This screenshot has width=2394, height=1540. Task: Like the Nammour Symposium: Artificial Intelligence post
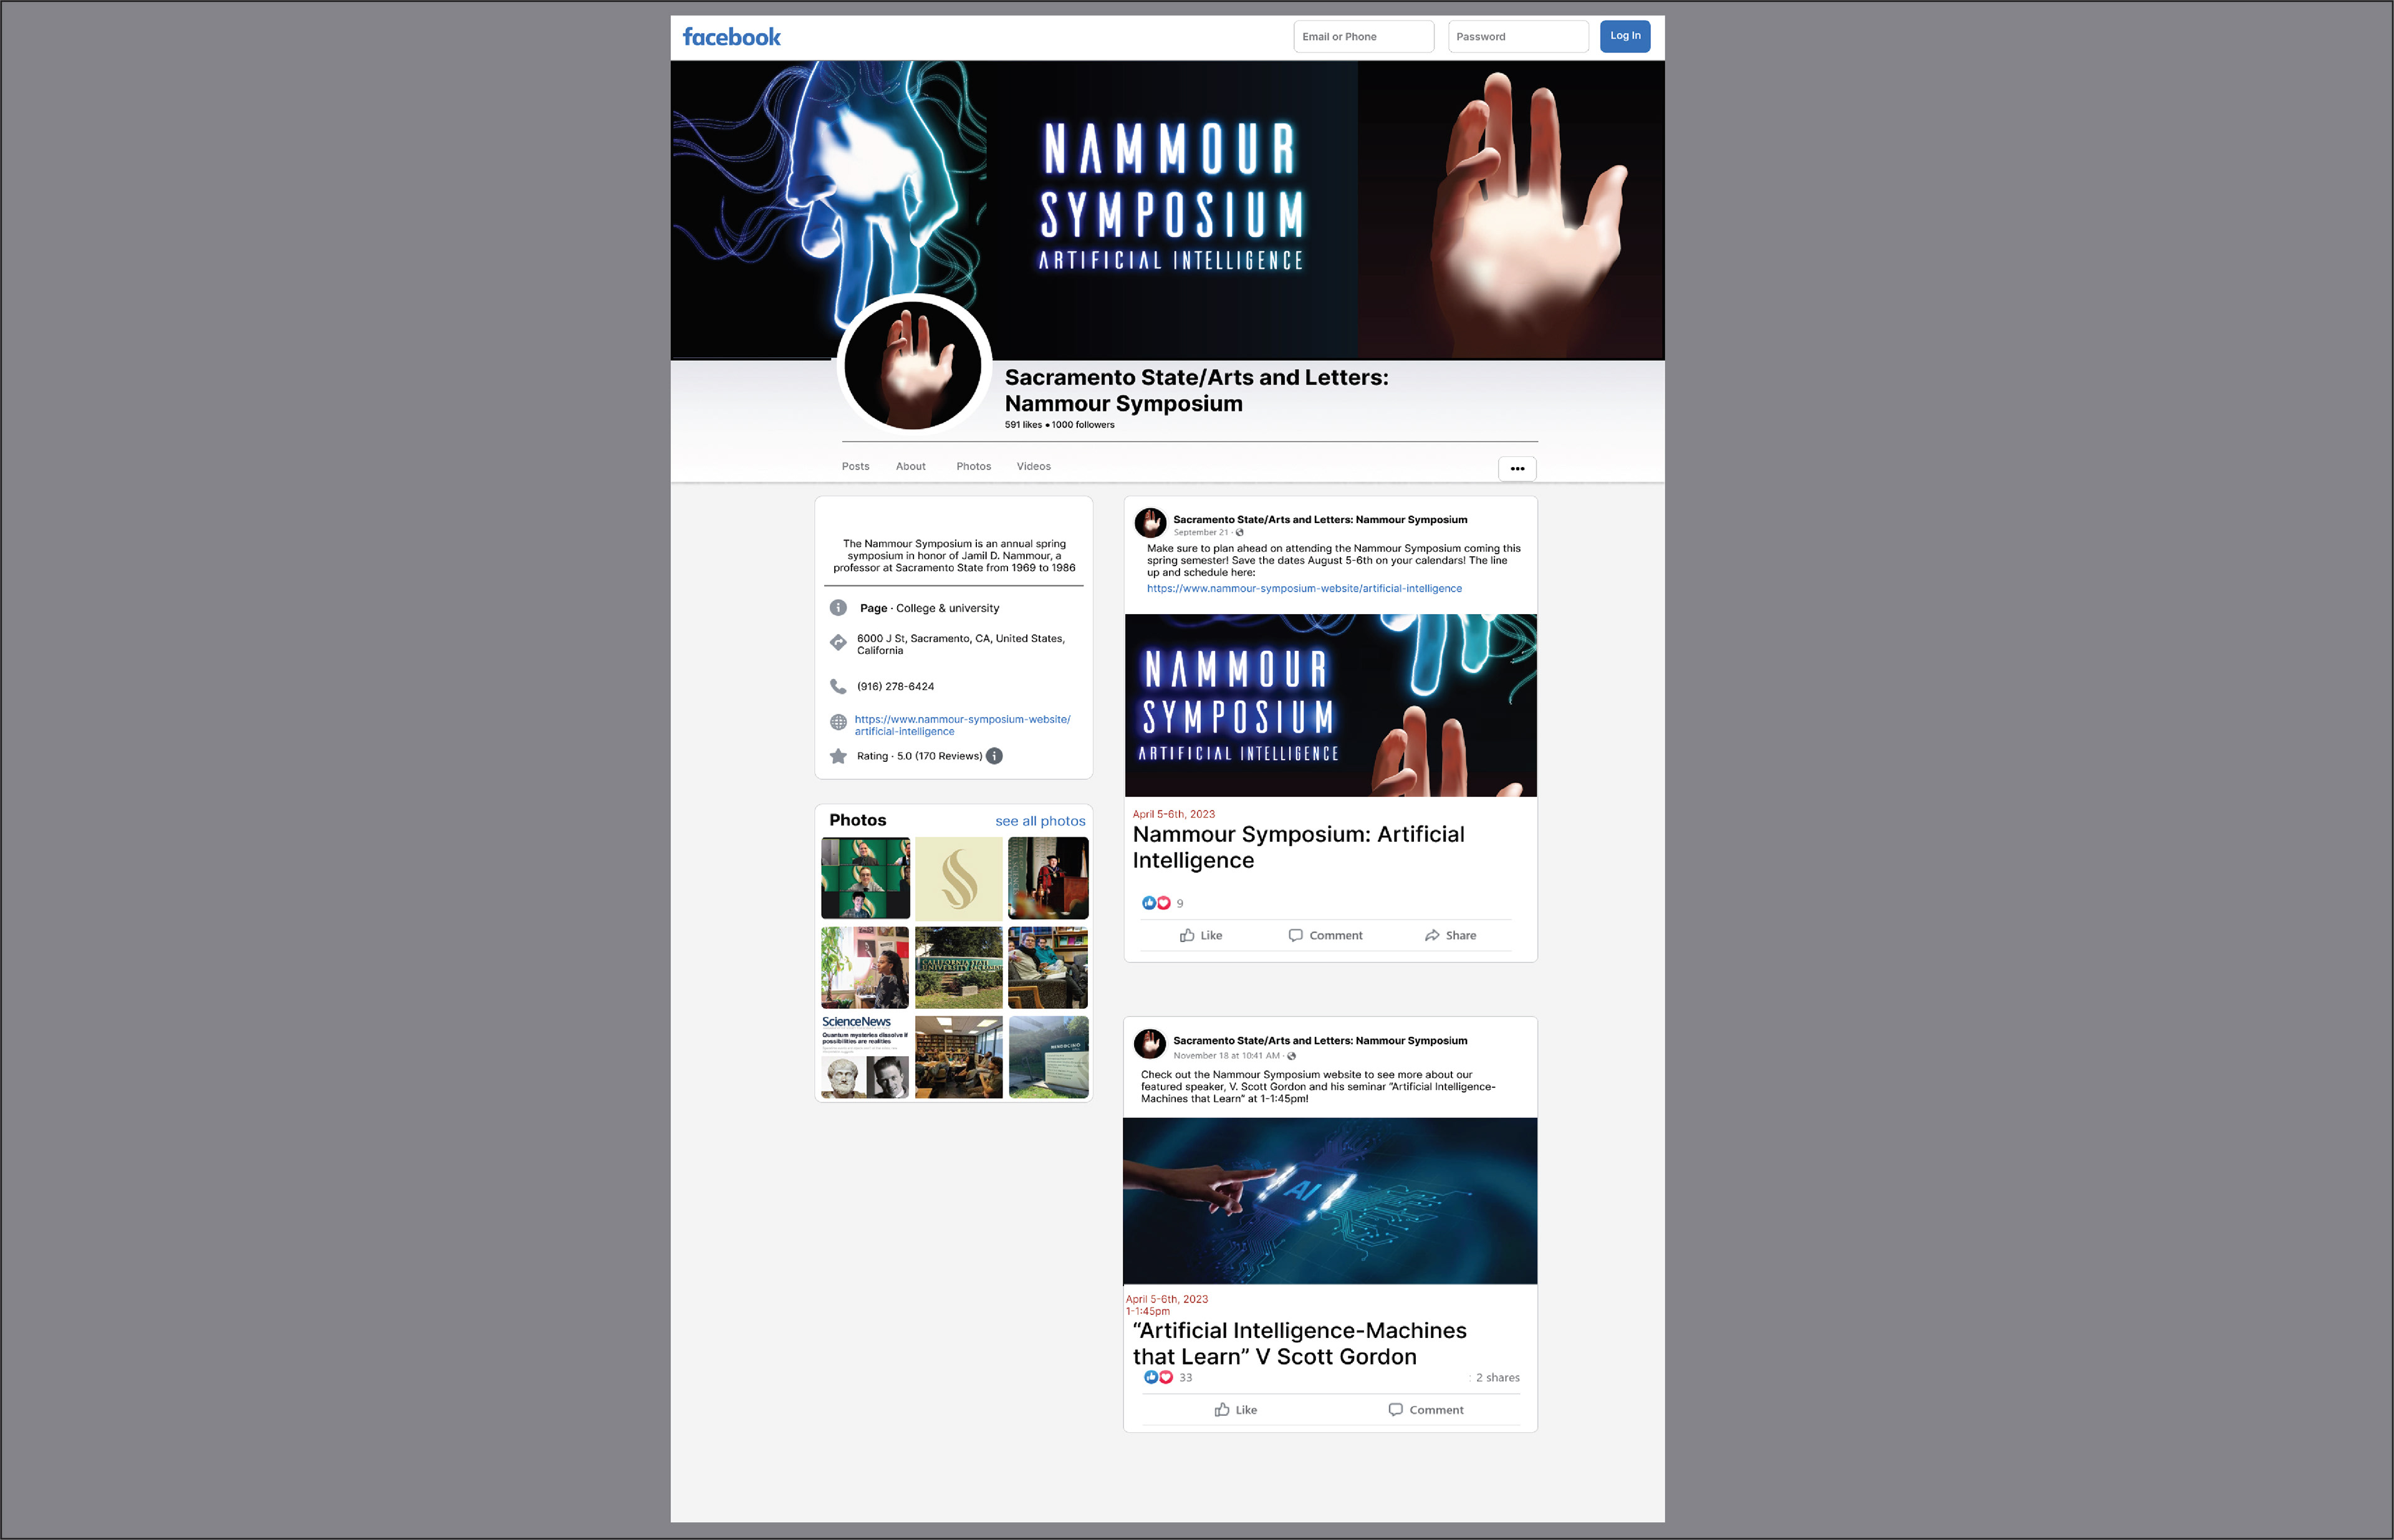(x=1200, y=935)
